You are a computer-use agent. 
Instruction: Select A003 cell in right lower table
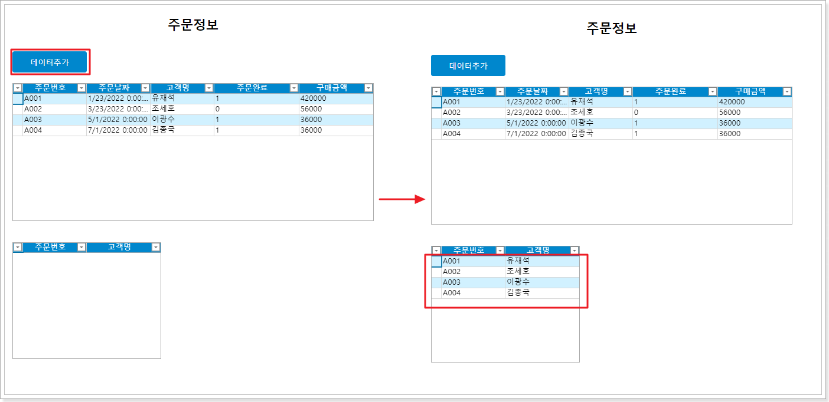pos(473,282)
